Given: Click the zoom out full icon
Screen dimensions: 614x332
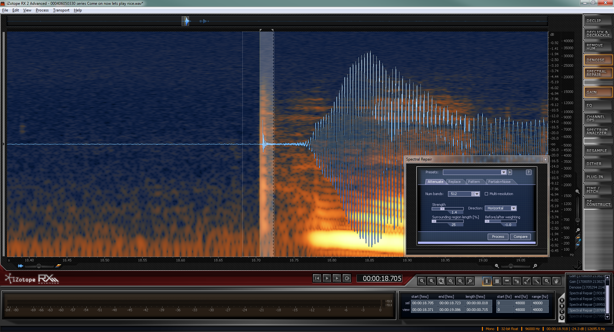Looking at the screenshot, I should 441,281.
